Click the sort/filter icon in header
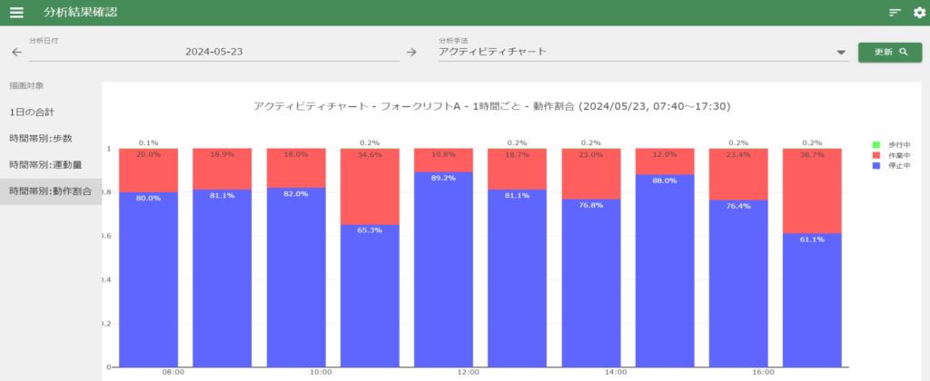Screen dimensions: 930x381 pyautogui.click(x=895, y=13)
